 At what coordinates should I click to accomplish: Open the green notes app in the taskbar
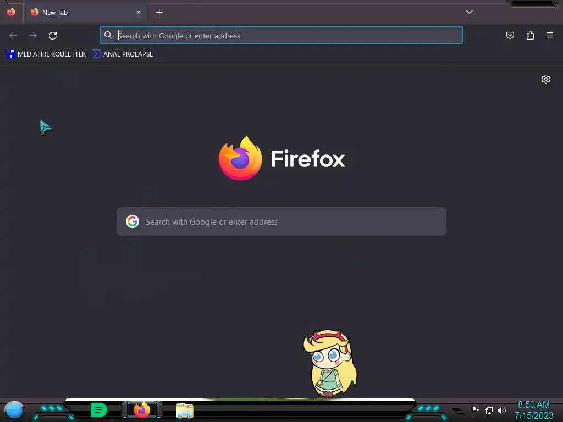click(99, 410)
